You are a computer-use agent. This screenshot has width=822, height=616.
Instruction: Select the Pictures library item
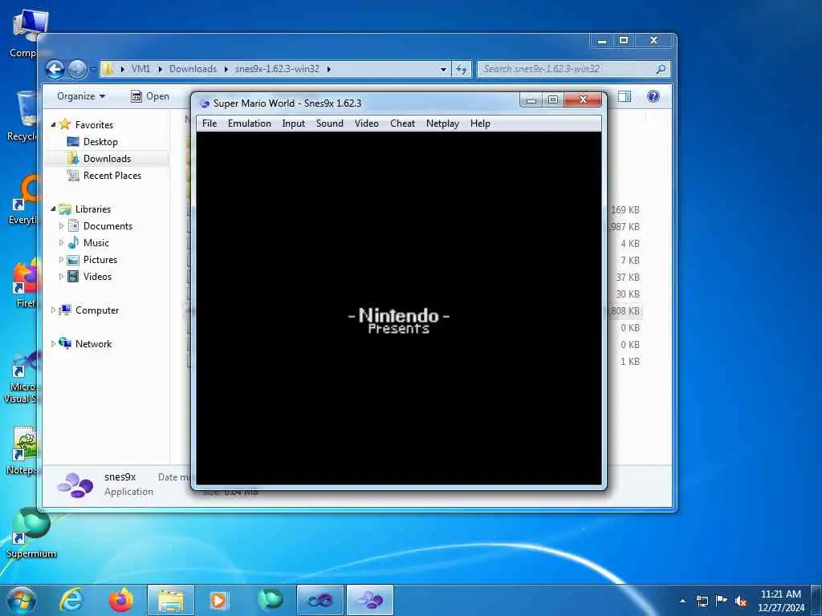pyautogui.click(x=100, y=260)
